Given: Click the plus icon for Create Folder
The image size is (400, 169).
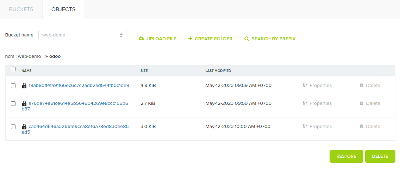Looking at the screenshot, I should [x=190, y=39].
